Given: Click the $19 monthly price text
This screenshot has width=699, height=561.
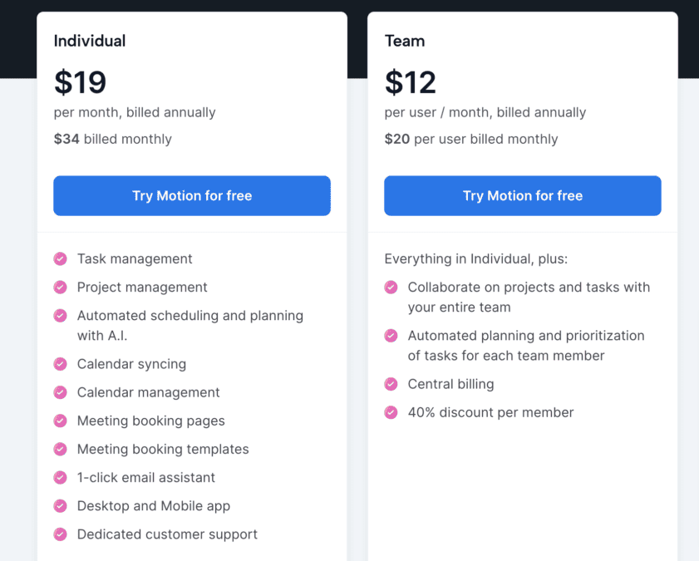Looking at the screenshot, I should click(x=80, y=82).
